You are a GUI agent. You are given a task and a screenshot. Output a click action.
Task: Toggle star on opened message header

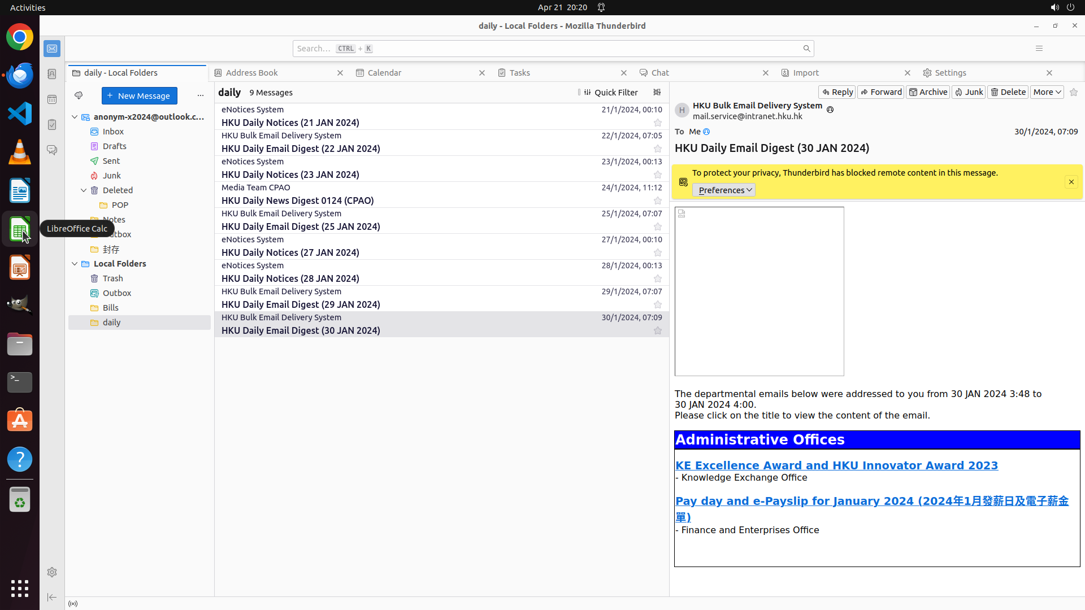[1073, 92]
